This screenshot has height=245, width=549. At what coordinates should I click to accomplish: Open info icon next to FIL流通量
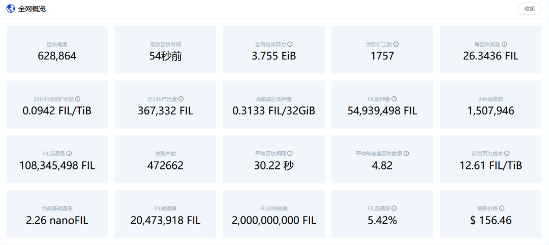69,153
